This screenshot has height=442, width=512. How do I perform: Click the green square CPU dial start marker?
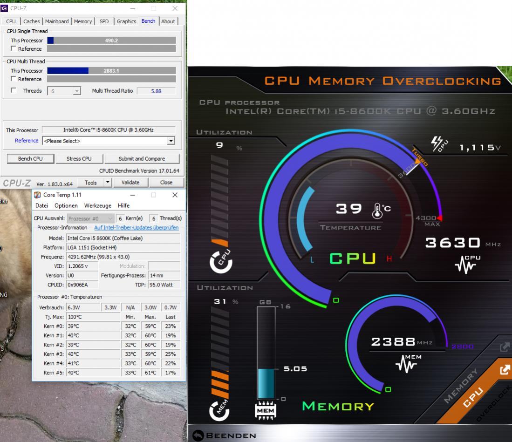(x=336, y=300)
